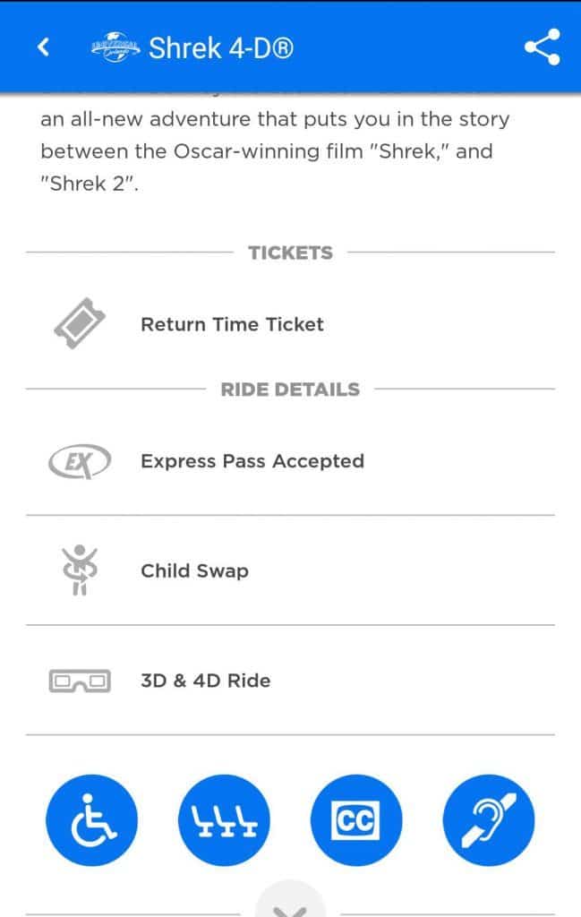Select the wheelchair accessibility icon
The width and height of the screenshot is (581, 917).
(x=92, y=820)
